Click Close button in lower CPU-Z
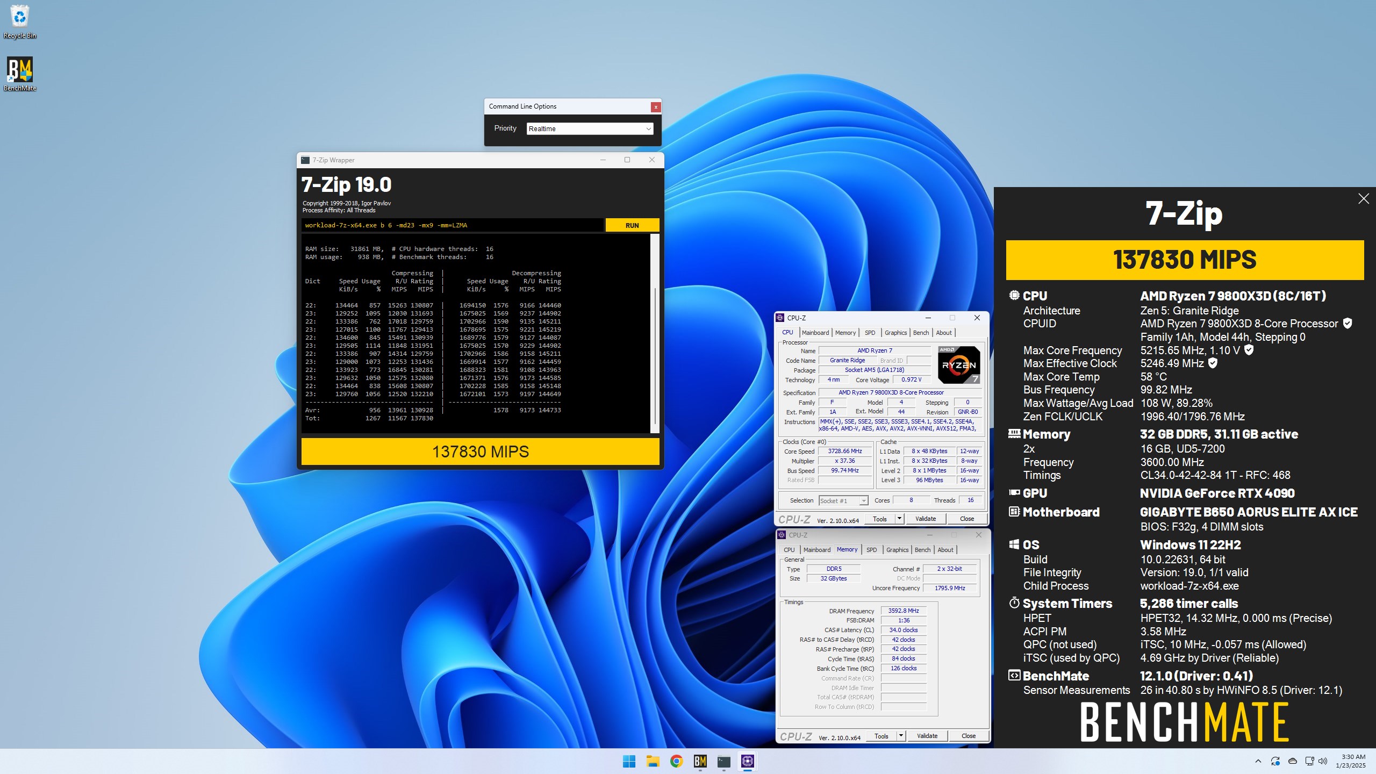Image resolution: width=1376 pixels, height=774 pixels. pos(968,736)
